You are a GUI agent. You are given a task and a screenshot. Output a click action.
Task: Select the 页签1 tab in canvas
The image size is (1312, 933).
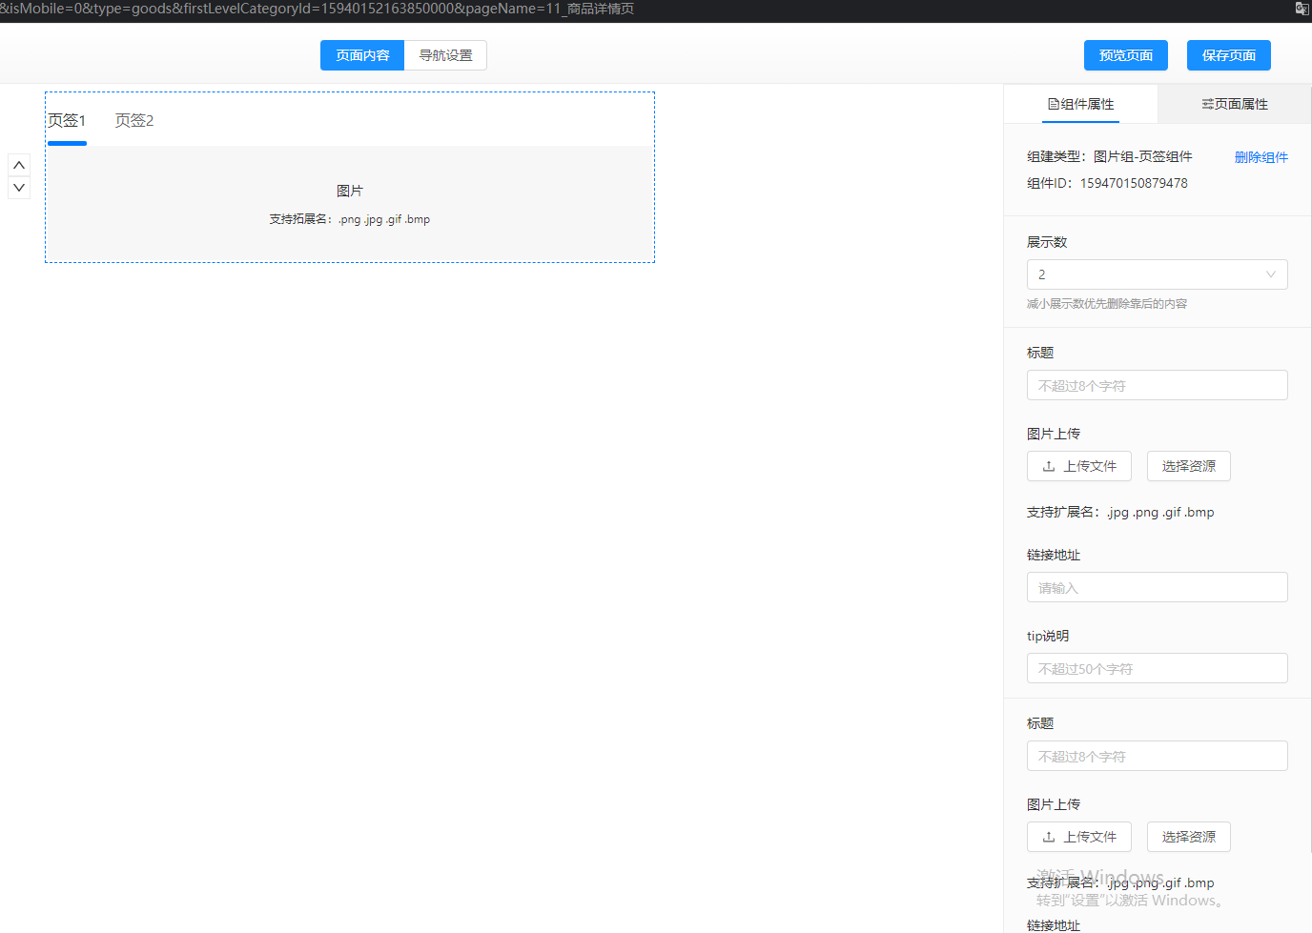point(67,120)
